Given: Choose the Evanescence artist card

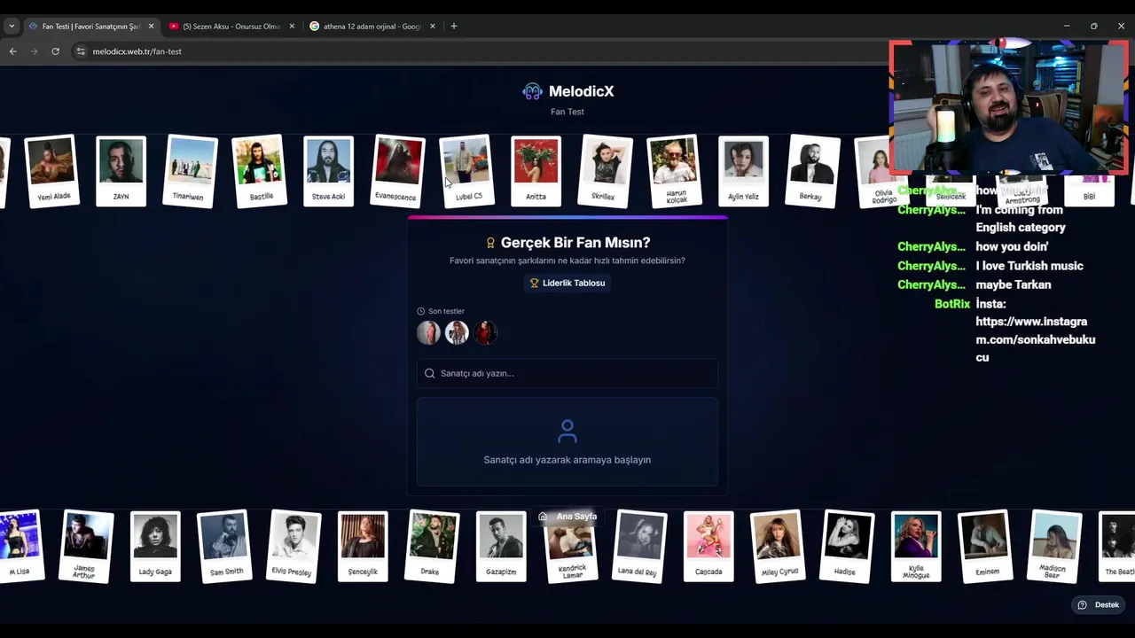Looking at the screenshot, I should 397,171.
